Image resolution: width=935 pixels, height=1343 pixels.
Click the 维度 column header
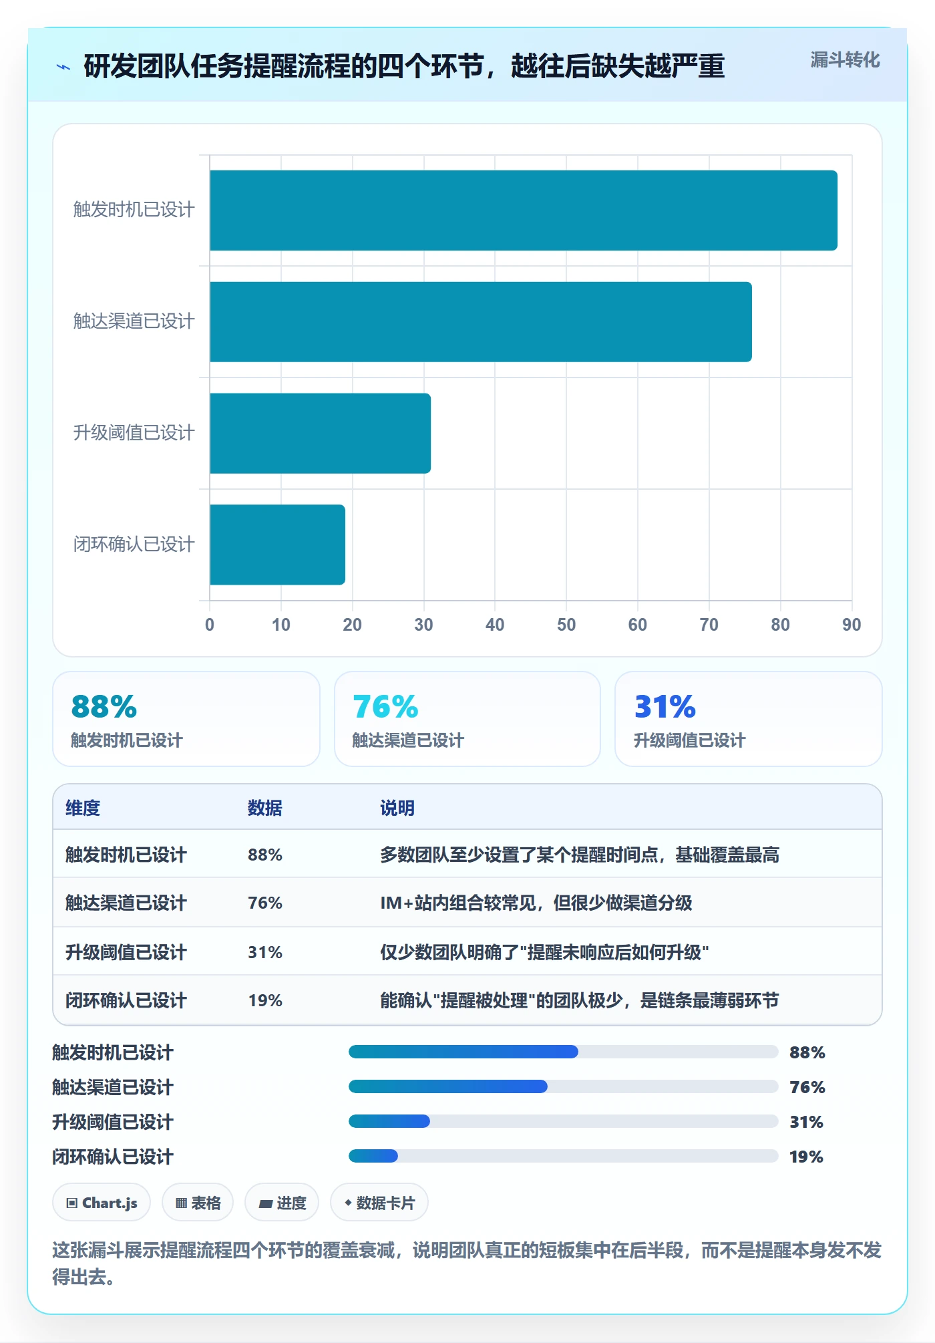click(x=83, y=808)
